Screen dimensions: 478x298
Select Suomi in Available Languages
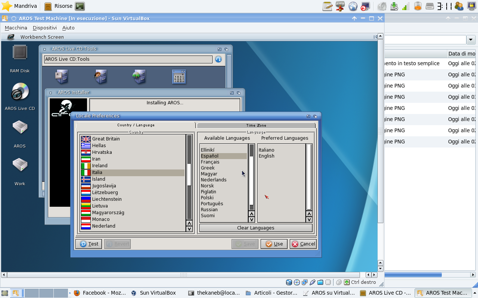click(x=224, y=216)
